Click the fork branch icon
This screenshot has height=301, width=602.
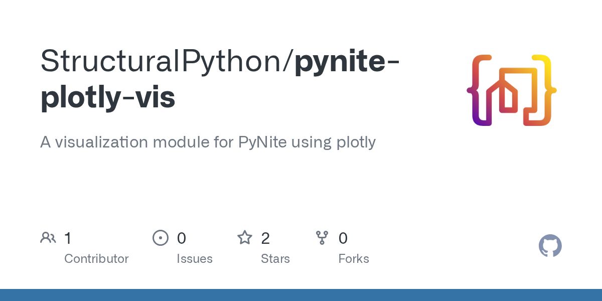322,238
